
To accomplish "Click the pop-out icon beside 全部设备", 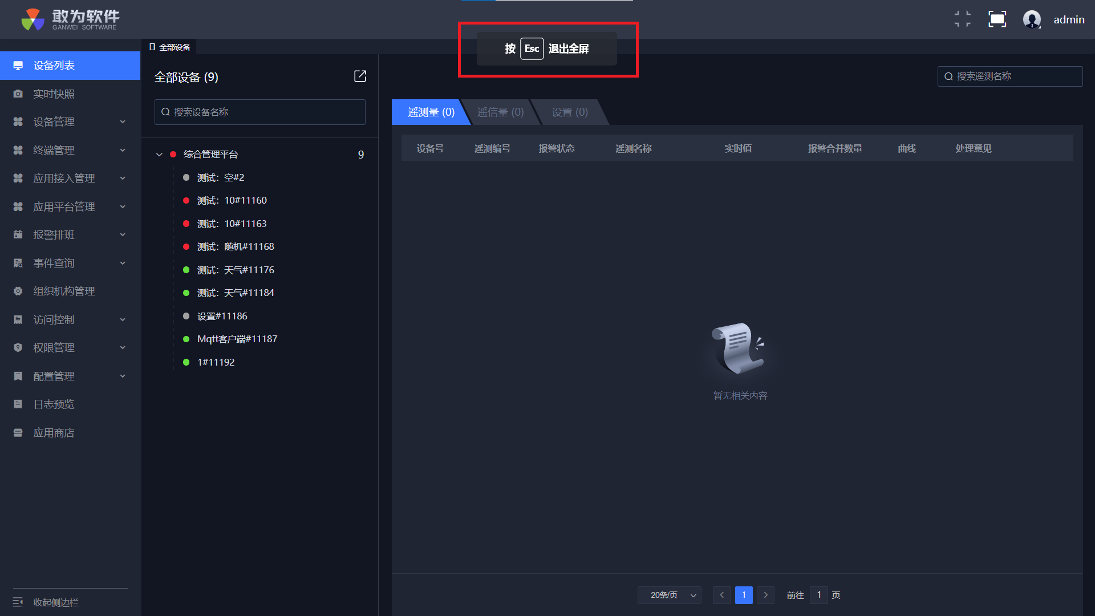I will (360, 76).
